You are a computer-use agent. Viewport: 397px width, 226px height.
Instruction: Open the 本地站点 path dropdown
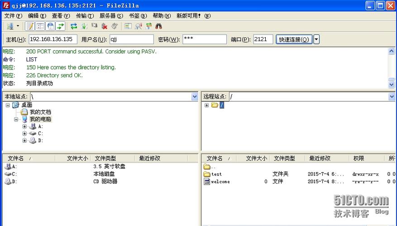195,97
